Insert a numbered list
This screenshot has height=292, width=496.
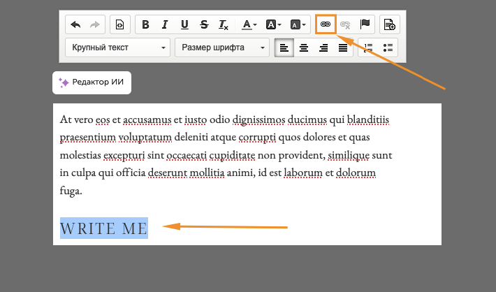[369, 48]
